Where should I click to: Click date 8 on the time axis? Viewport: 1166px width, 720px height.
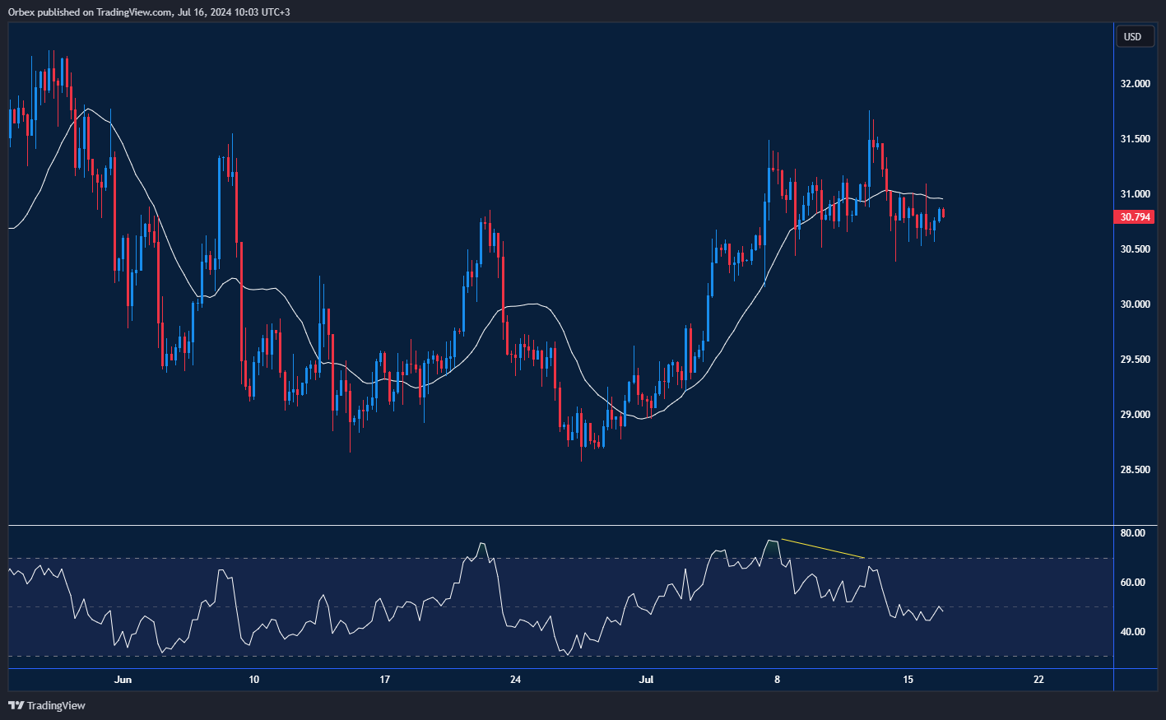point(777,680)
